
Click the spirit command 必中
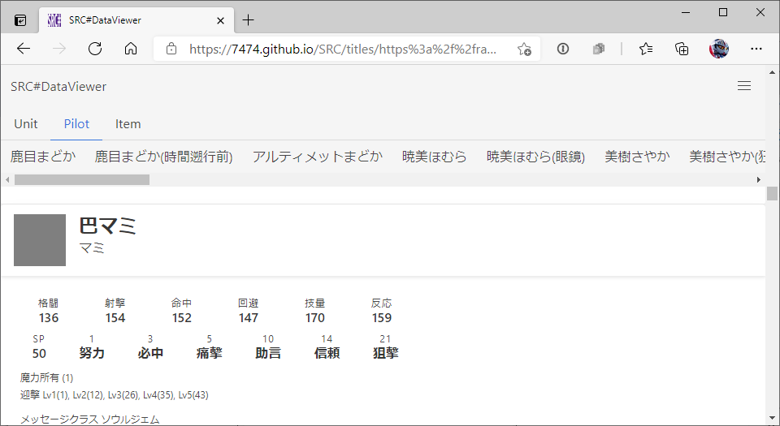tap(150, 353)
